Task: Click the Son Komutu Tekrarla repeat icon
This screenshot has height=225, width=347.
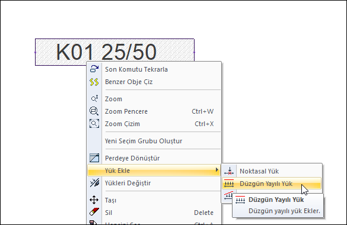Action: pos(94,69)
